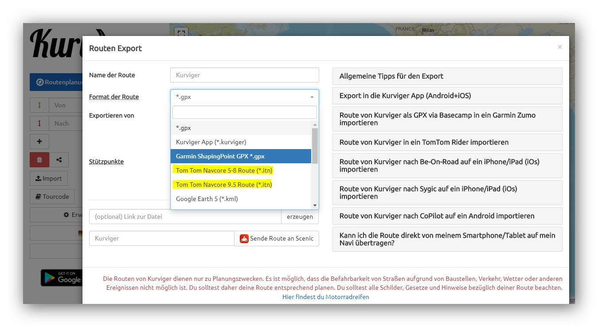
Task: Expand Allgemeine Tipps für den Export
Action: [447, 76]
